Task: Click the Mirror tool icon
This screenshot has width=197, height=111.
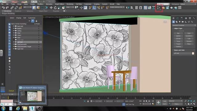Action: point(127,8)
